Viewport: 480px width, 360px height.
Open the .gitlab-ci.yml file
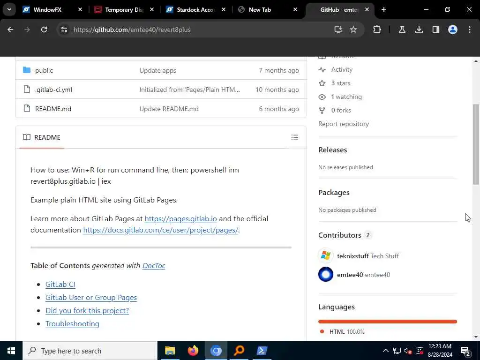[53, 90]
